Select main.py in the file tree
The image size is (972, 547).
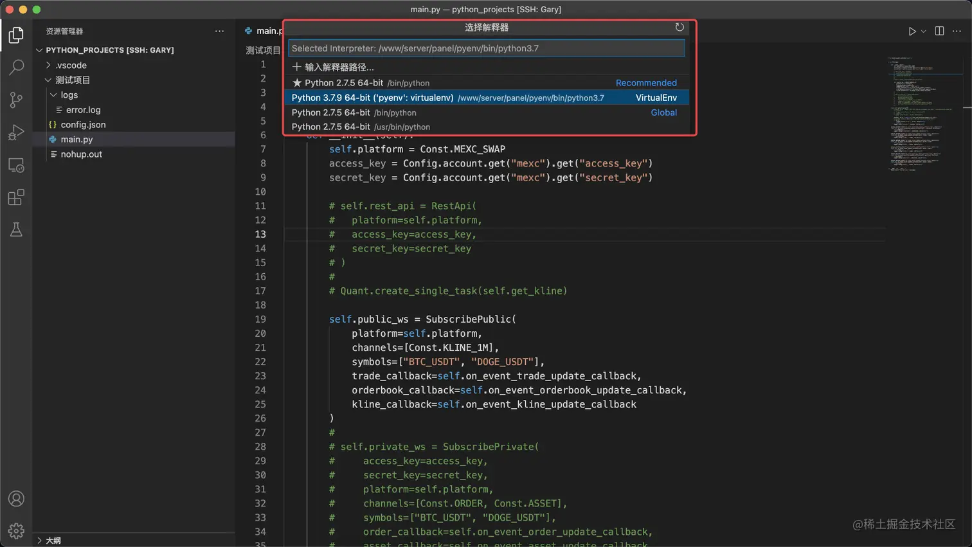point(134,139)
